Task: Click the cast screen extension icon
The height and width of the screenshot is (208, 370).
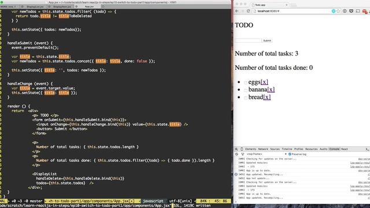Action: (358, 11)
